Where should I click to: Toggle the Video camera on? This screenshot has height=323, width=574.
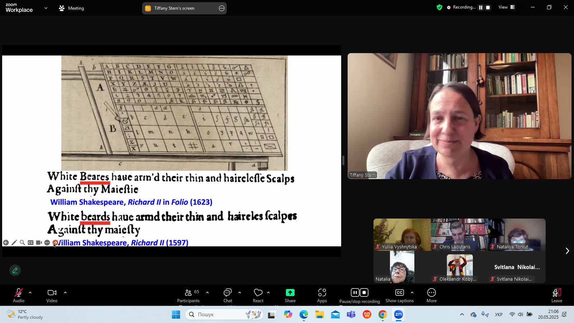tap(52, 295)
